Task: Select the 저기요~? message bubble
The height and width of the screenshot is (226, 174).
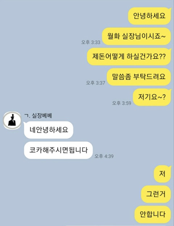Action: [152, 97]
